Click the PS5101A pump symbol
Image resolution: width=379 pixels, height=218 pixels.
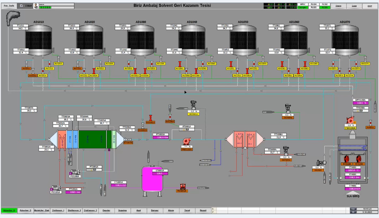coord(56,188)
